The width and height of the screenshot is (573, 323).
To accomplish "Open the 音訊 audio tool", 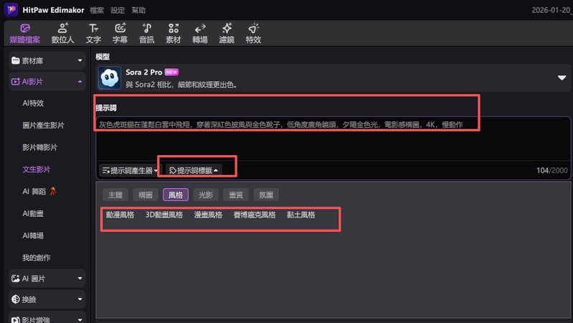I will coord(146,34).
